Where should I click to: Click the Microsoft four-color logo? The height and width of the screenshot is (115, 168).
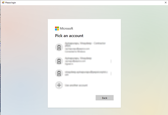[57, 28]
